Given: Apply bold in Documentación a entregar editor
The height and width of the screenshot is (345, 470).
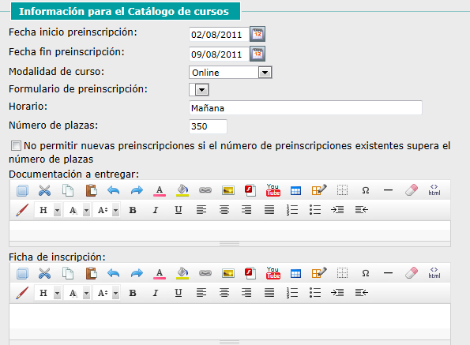Looking at the screenshot, I should click(x=133, y=210).
